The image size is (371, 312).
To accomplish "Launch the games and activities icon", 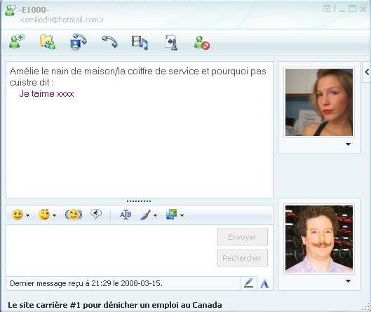I will pos(171,43).
